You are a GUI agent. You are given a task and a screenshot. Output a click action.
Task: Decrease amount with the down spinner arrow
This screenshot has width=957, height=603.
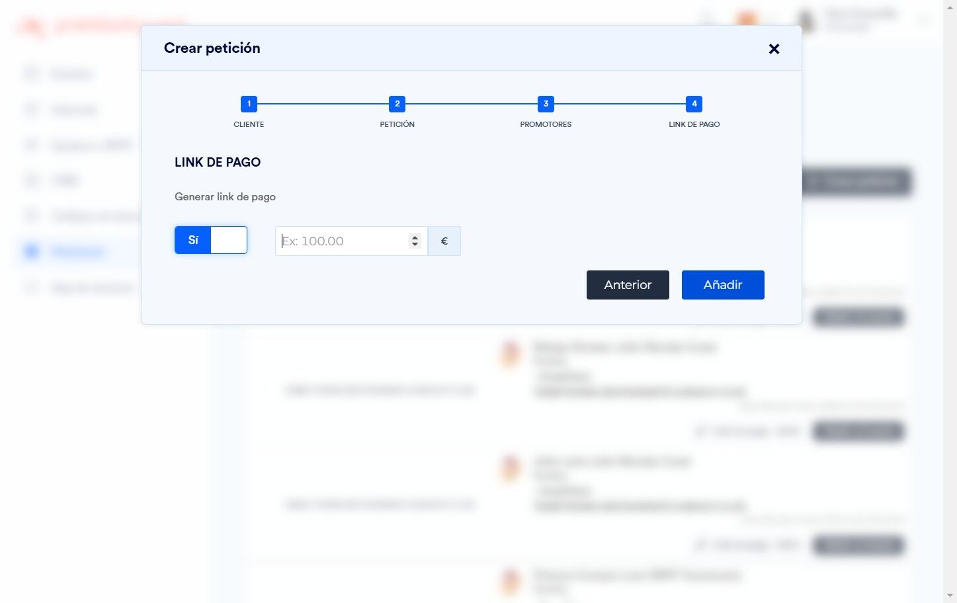(x=415, y=245)
